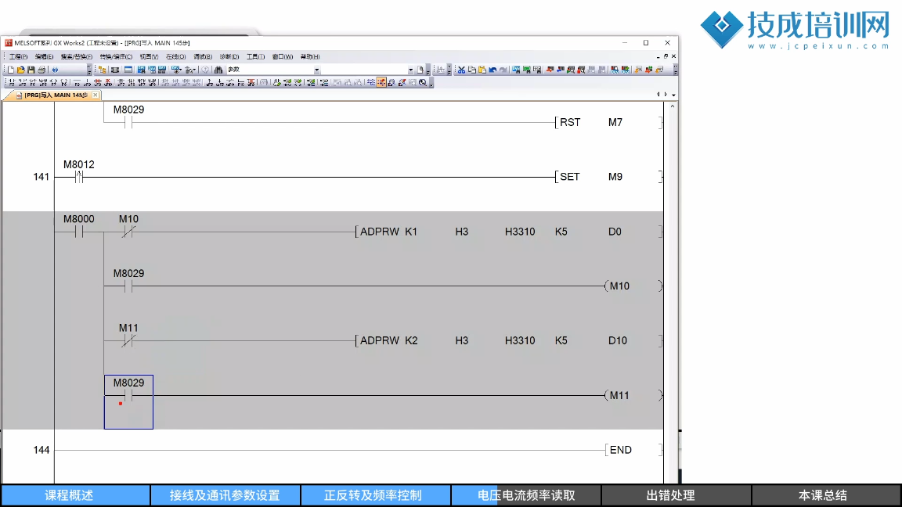Screen dimensions: 902x507
Task: Insert a rising pulse contact with sF7 icon
Action: (x=121, y=83)
